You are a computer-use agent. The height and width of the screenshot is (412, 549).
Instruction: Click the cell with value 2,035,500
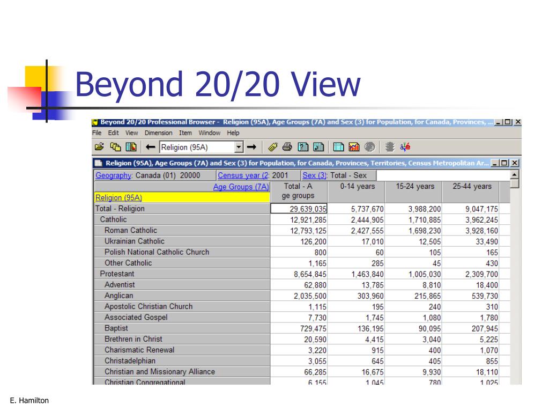pos(299,296)
